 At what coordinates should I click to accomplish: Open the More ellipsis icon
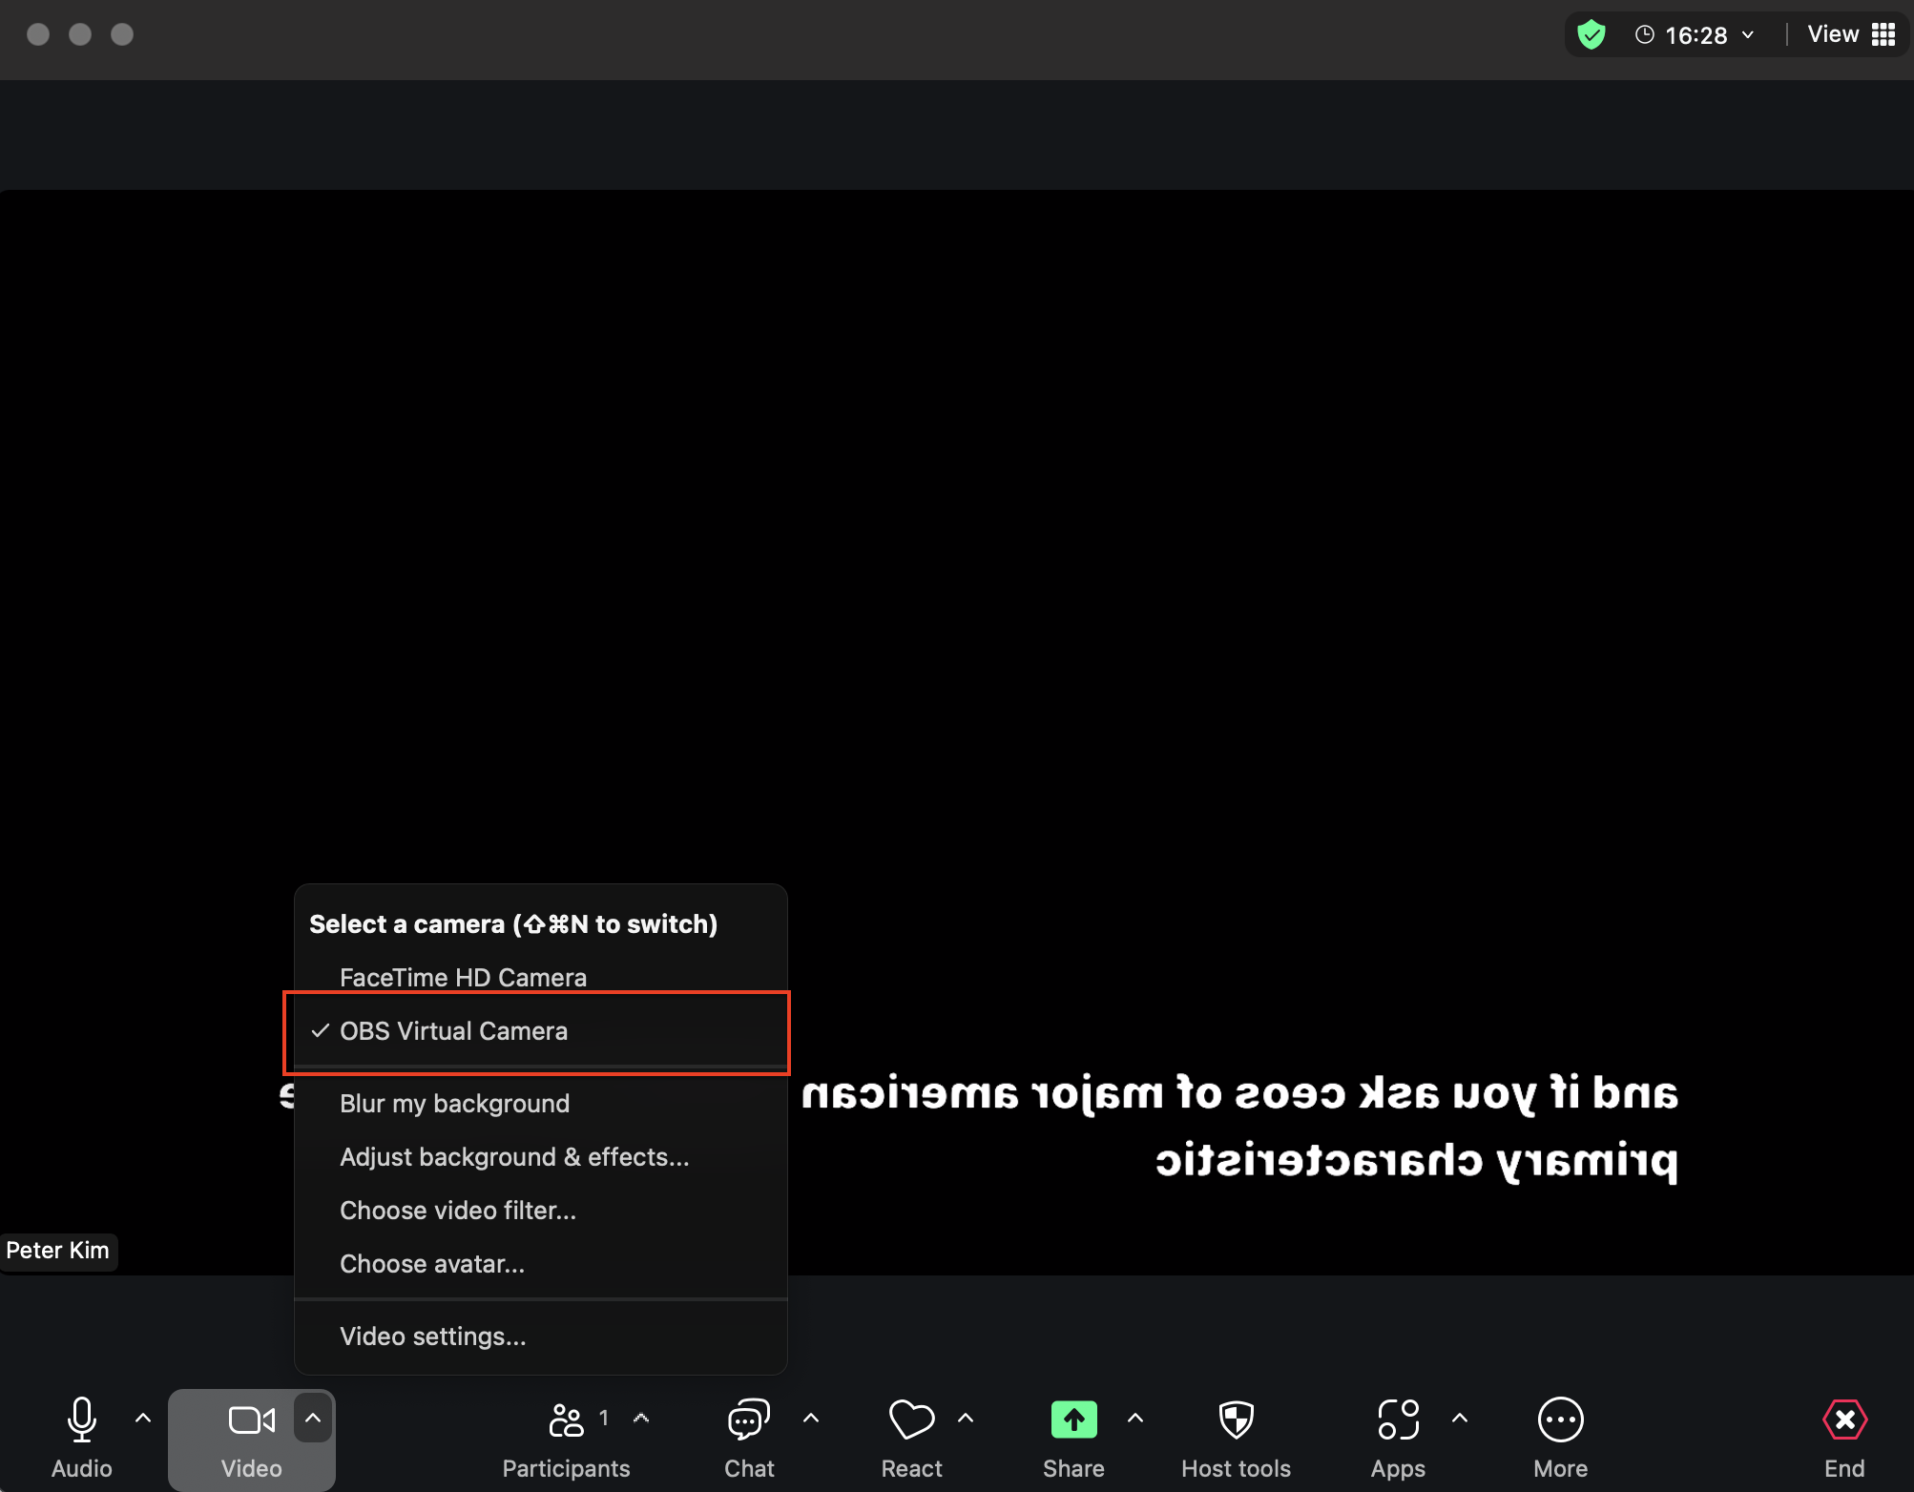tap(1560, 1419)
